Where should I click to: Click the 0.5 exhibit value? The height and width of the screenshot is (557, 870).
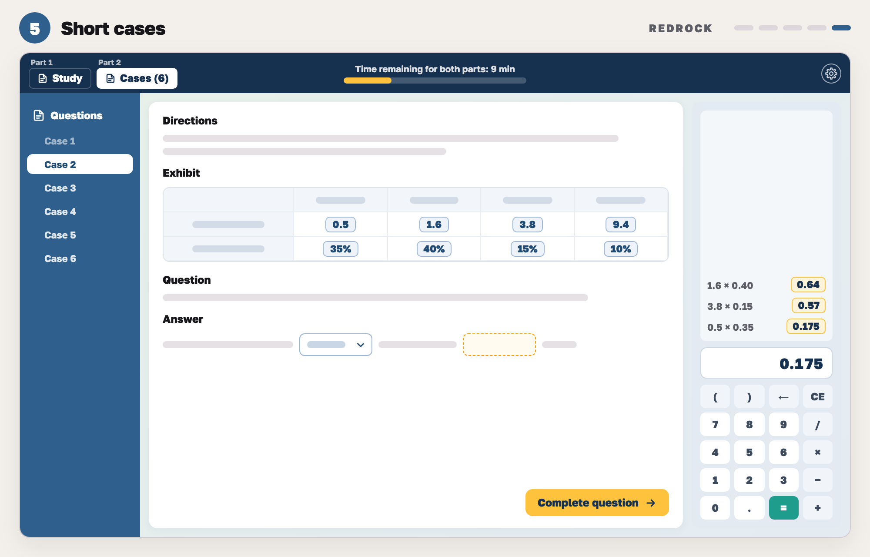[341, 225]
